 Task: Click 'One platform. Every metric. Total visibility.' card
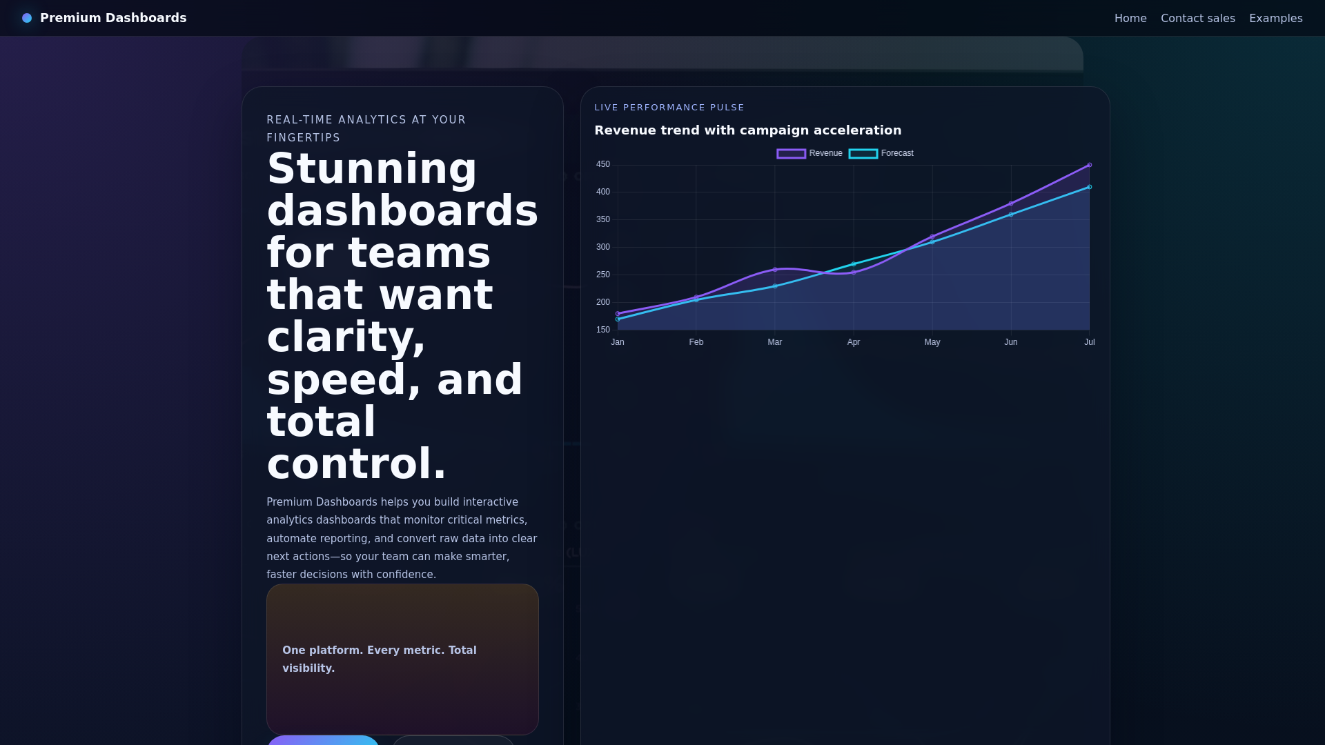coord(402,659)
